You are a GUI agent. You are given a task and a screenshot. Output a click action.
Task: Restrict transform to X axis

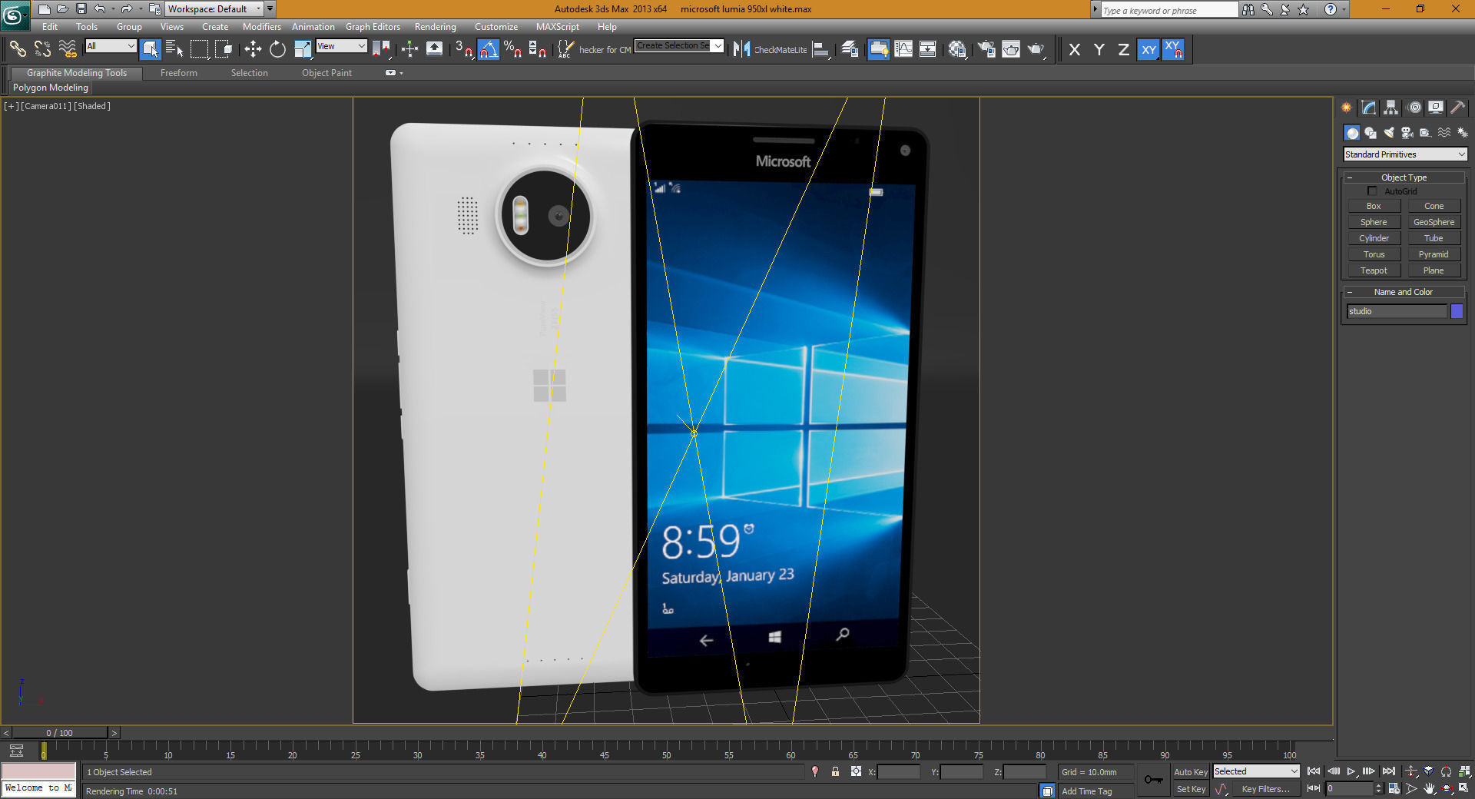[1075, 49]
